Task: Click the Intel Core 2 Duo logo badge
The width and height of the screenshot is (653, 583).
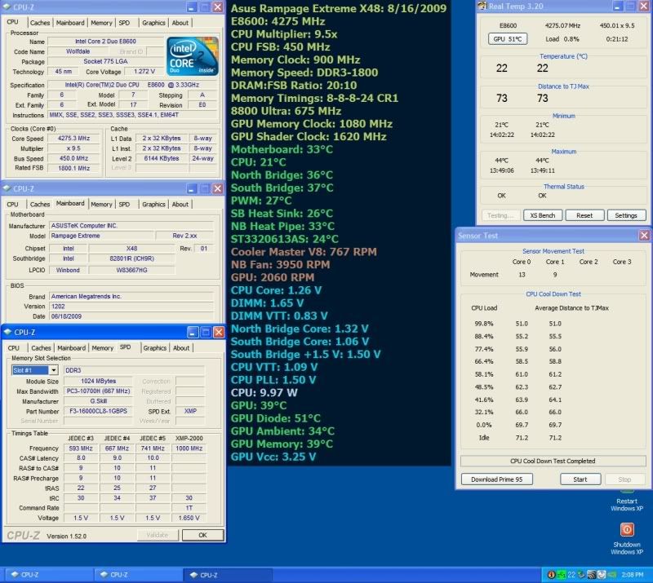Action: pos(193,56)
